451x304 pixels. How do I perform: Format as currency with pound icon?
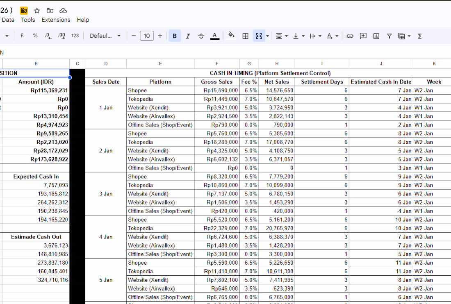pos(22,36)
